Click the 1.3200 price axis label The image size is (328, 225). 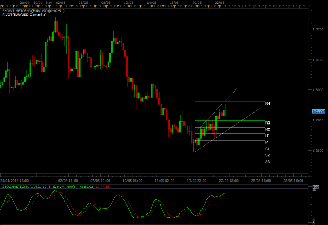(318, 29)
